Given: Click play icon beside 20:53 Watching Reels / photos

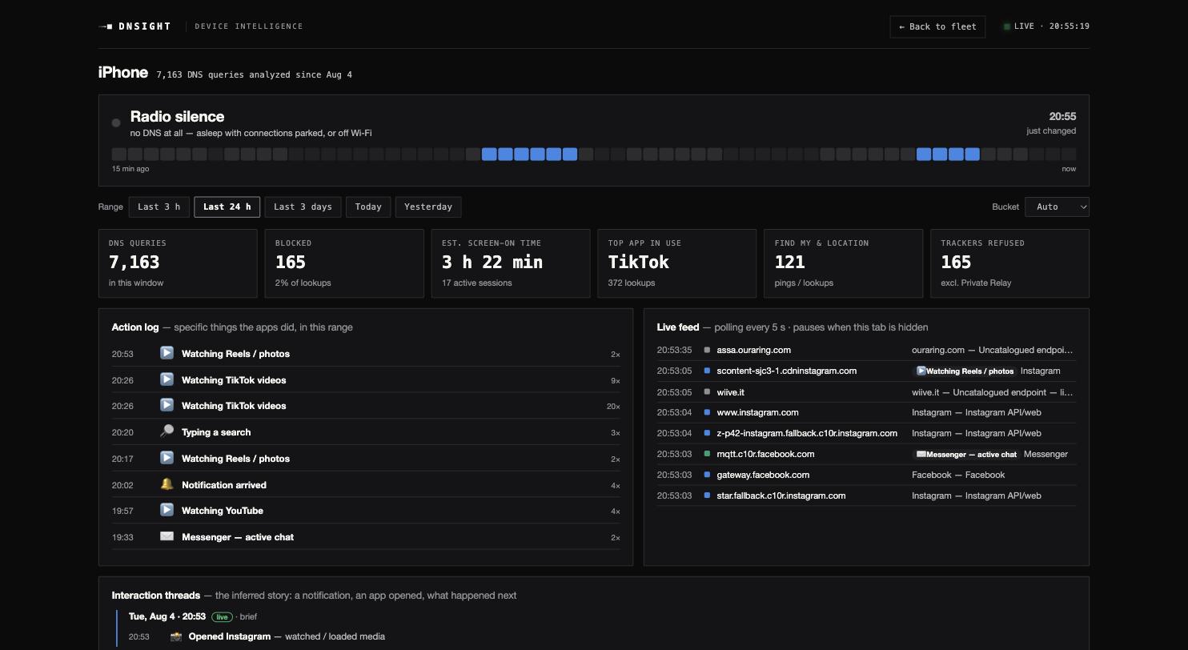Looking at the screenshot, I should coord(167,353).
